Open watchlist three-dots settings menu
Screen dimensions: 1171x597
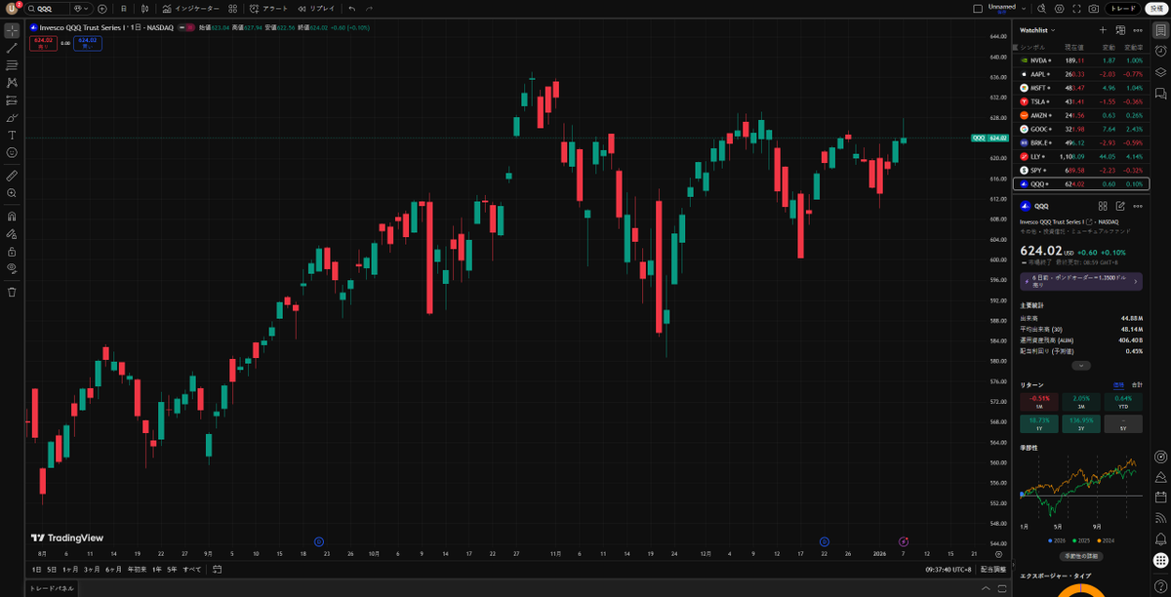1138,30
